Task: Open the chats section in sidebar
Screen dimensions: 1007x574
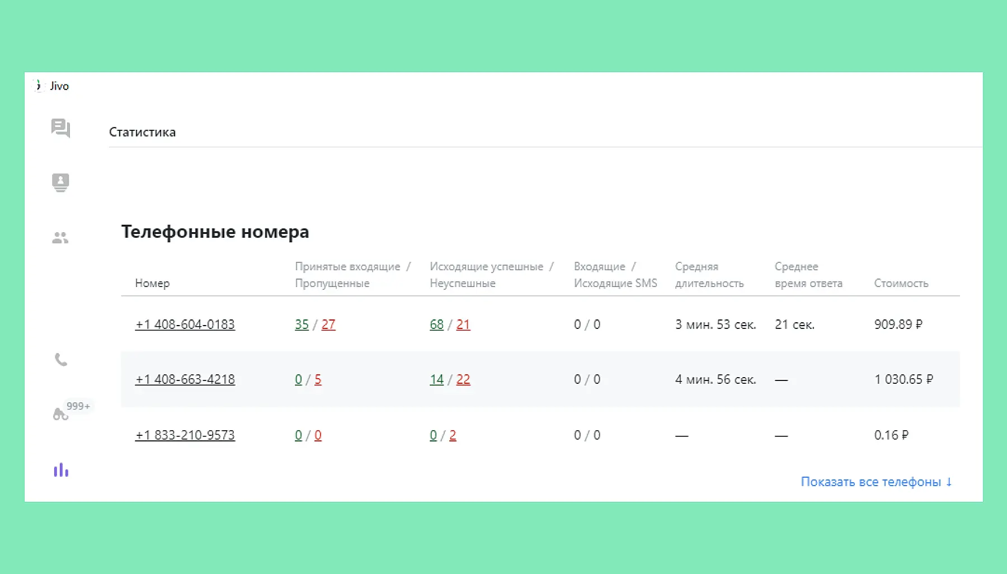Action: [60, 128]
